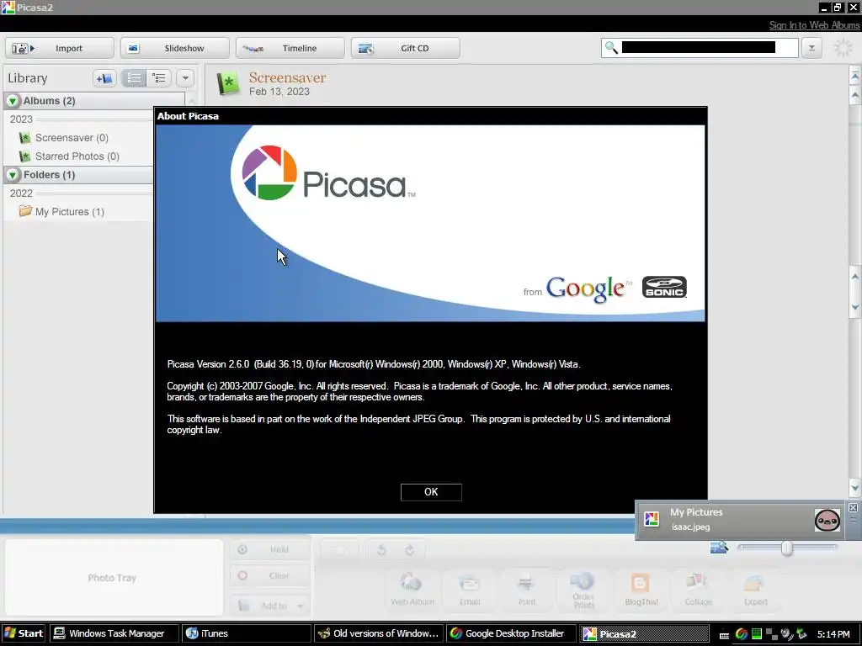Click the Web Album upload icon
This screenshot has width=862, height=646.
click(412, 589)
